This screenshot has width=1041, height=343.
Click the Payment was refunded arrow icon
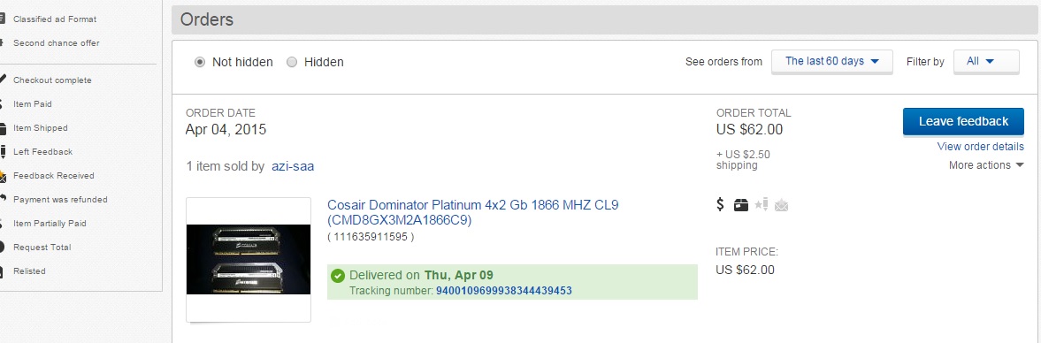coord(3,199)
